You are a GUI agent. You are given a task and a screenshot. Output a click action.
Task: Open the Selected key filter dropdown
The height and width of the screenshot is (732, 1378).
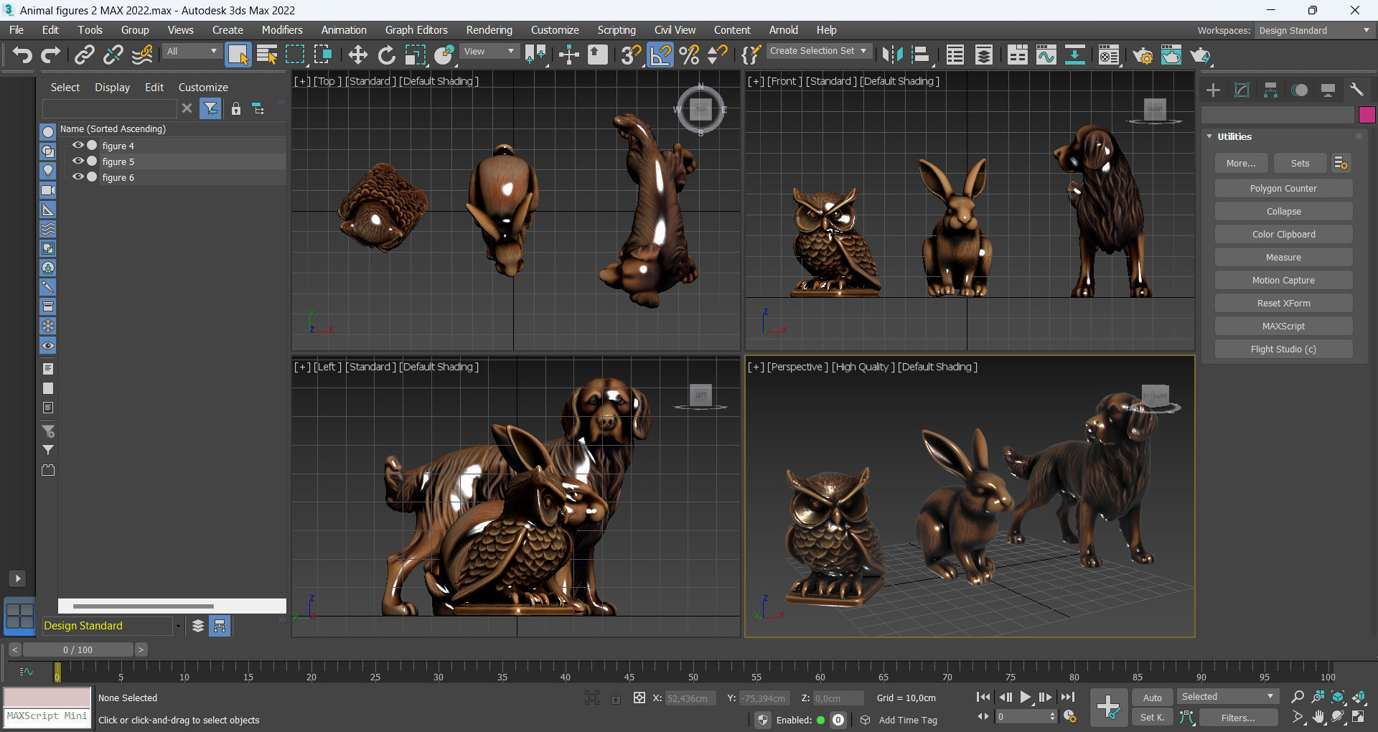click(1227, 697)
